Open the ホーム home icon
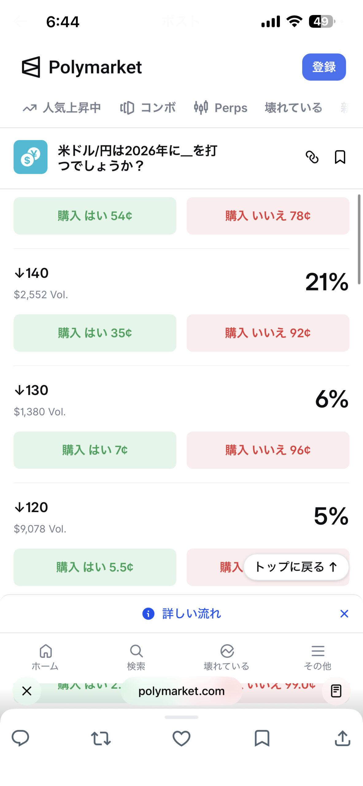This screenshot has width=363, height=786. pos(45,651)
